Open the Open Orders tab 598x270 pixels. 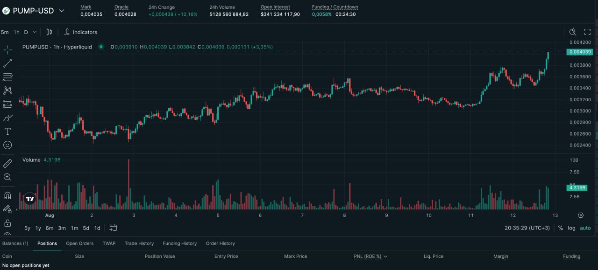tap(80, 243)
